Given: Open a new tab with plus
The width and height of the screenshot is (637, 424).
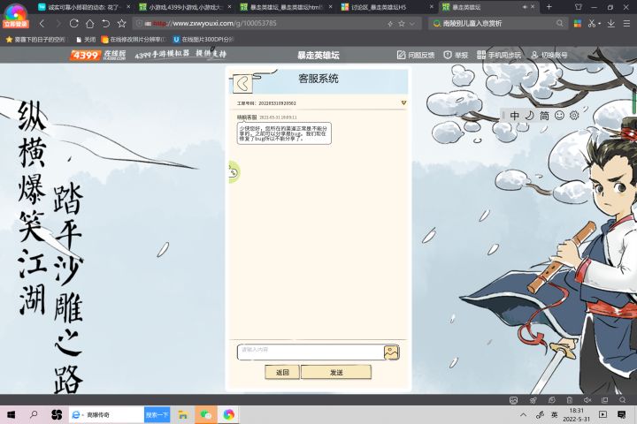Looking at the screenshot, I should coord(549,7).
